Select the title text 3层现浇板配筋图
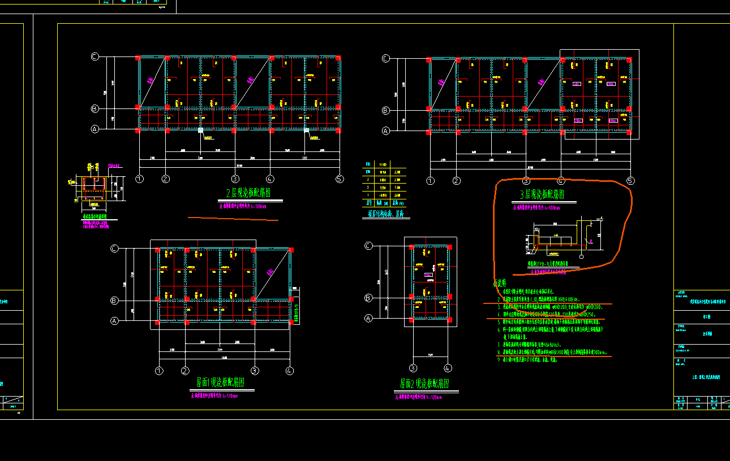This screenshot has width=730, height=461. click(542, 195)
